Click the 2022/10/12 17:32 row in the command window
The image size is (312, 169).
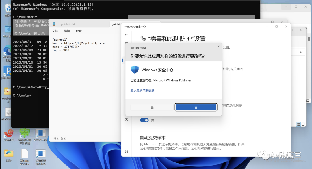click(30, 46)
